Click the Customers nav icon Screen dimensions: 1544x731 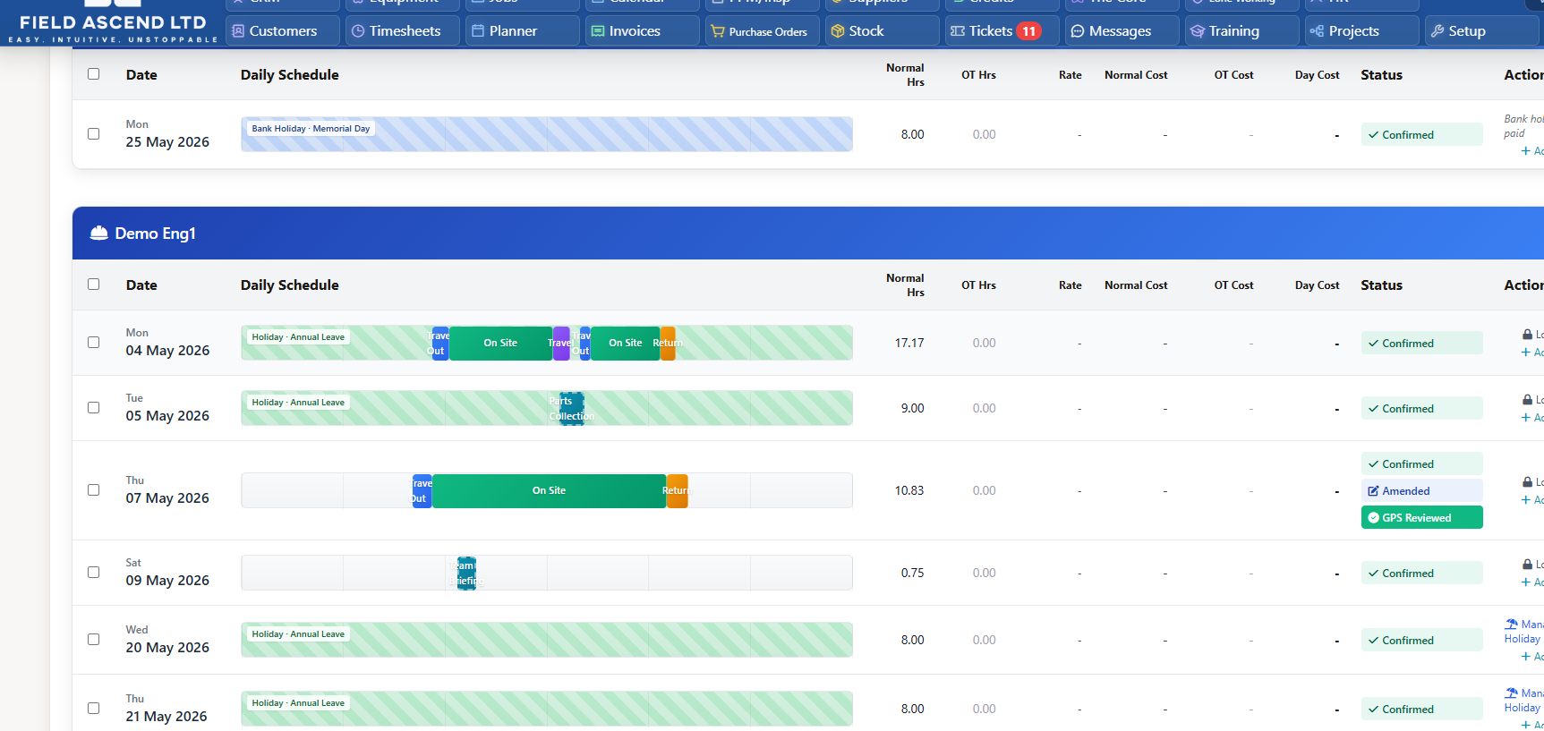(x=238, y=31)
